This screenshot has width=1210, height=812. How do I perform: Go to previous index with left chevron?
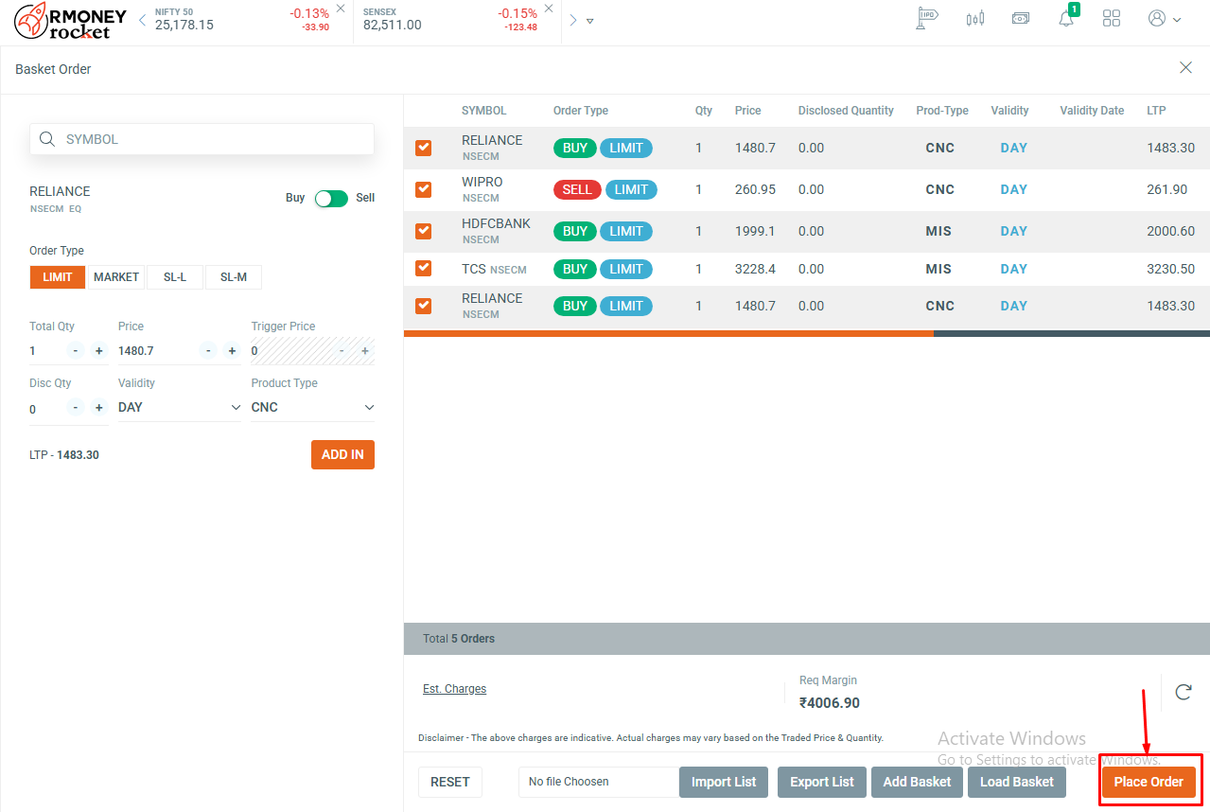pyautogui.click(x=142, y=20)
